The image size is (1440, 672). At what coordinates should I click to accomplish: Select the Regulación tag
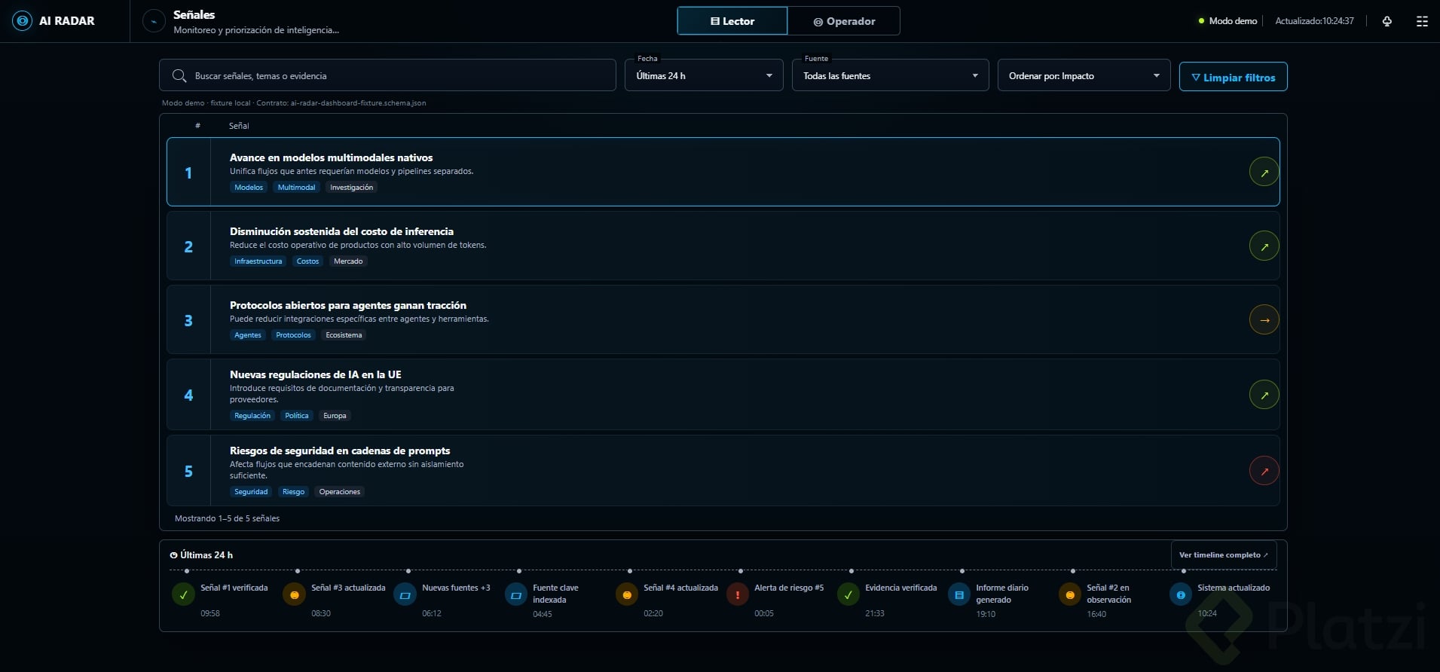(x=252, y=416)
